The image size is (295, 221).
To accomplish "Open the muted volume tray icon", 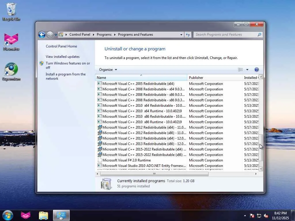I will [x=266, y=216].
